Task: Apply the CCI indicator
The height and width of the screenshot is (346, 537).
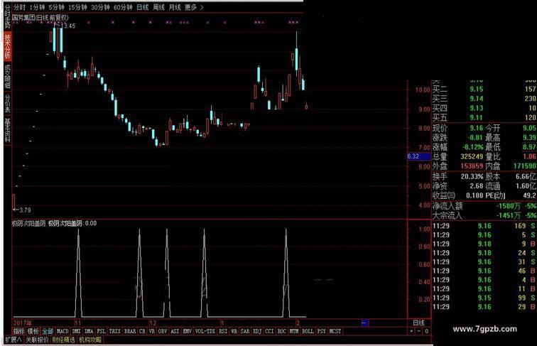Action: tap(269, 331)
